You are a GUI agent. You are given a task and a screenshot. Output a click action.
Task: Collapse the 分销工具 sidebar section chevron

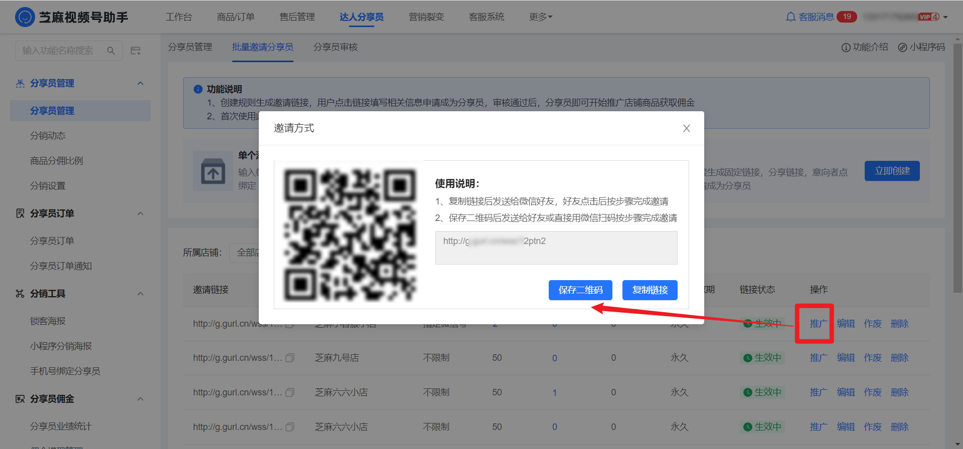[140, 294]
